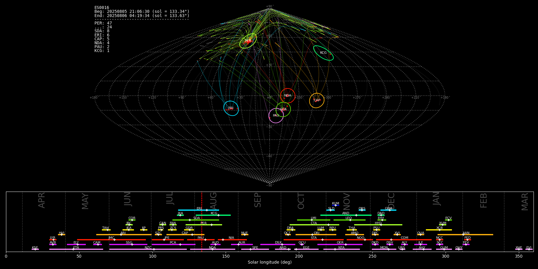Click the cyan ERI radiant circle on map
Screen dimensions: 538x269
231,108
